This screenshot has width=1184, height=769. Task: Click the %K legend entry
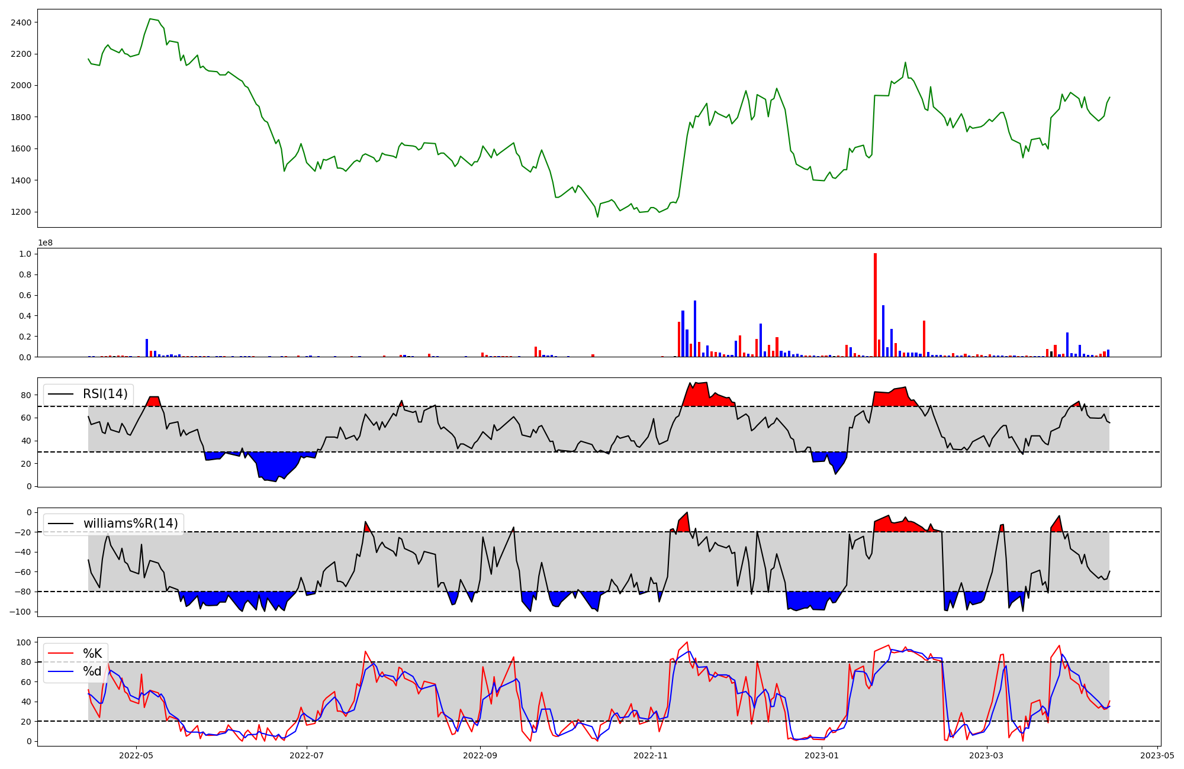[x=92, y=654]
